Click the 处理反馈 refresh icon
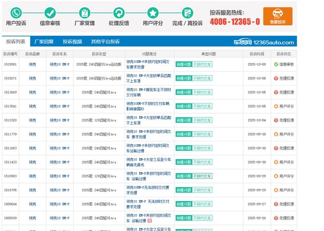The image size is (324, 231). (x=119, y=13)
